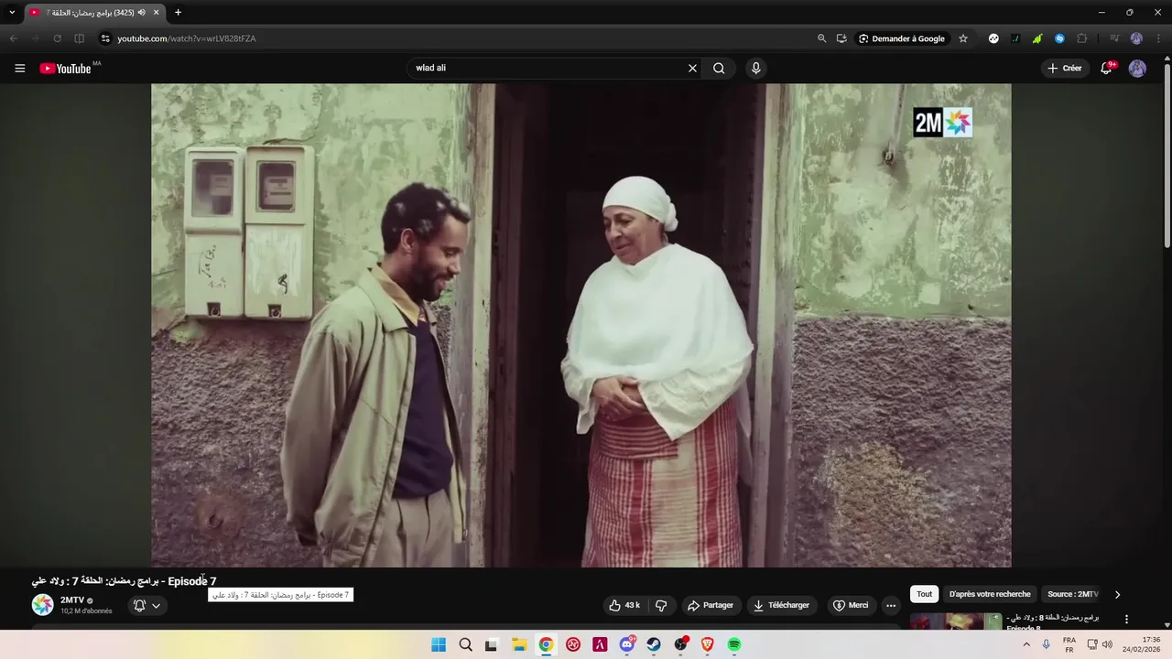1172x659 pixels.
Task: Open Steam from the taskbar
Action: click(x=653, y=644)
